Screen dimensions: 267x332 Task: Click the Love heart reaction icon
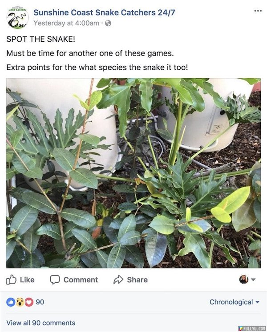[x=29, y=302]
